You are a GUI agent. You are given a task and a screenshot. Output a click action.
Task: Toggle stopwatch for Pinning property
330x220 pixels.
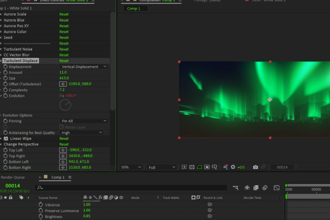(x=5, y=121)
